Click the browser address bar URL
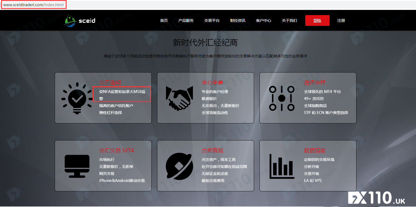The width and height of the screenshot is (416, 207). click(x=33, y=5)
